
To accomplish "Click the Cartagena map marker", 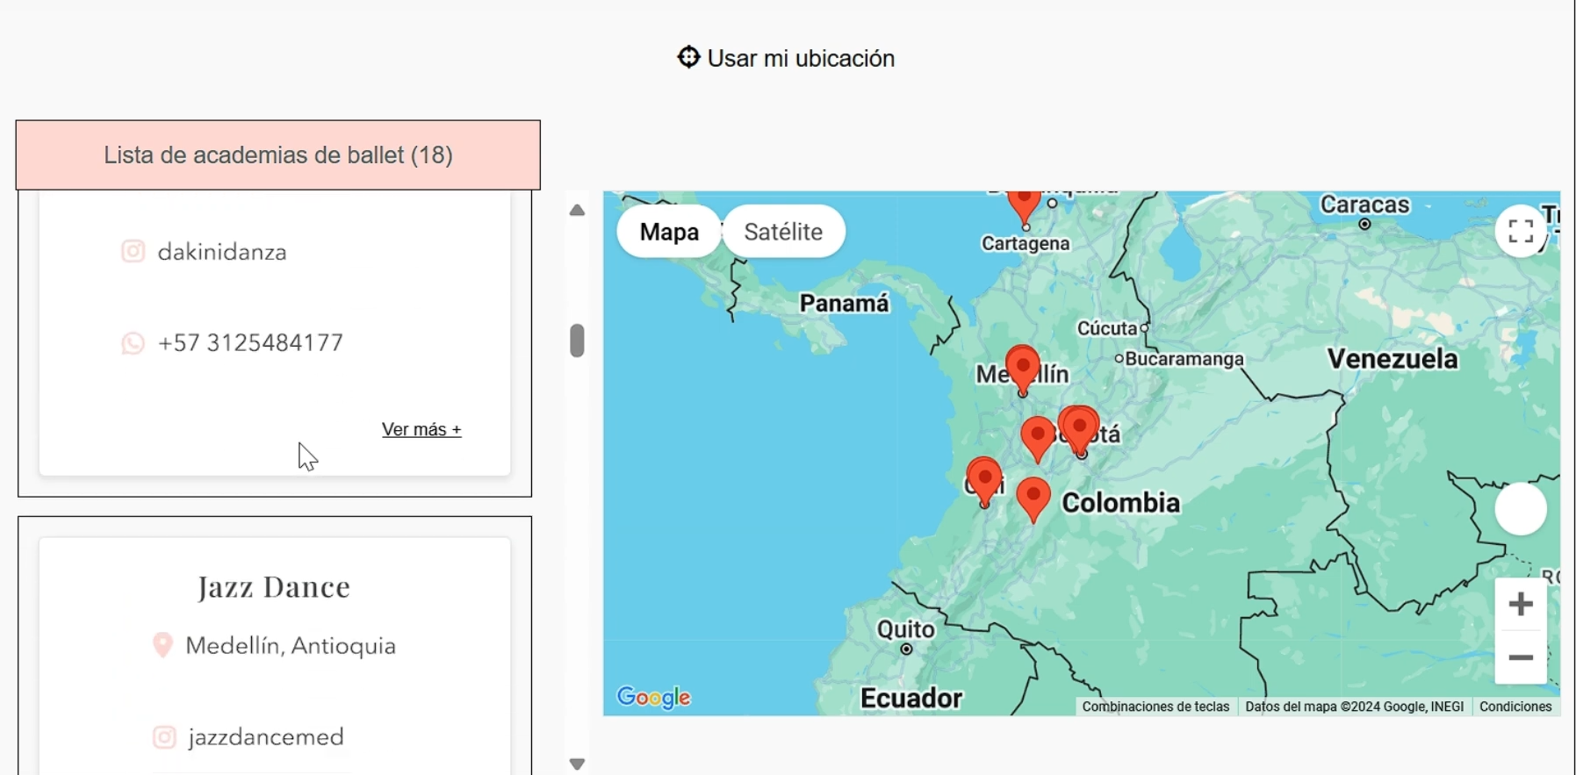I will click(1025, 206).
